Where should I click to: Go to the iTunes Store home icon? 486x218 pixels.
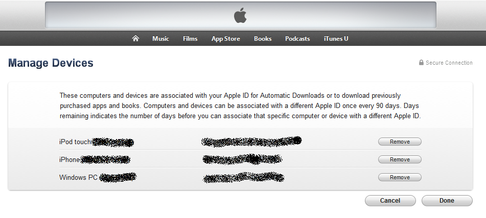[135, 38]
